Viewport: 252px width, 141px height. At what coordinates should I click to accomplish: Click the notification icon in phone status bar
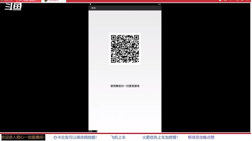(90, 4)
